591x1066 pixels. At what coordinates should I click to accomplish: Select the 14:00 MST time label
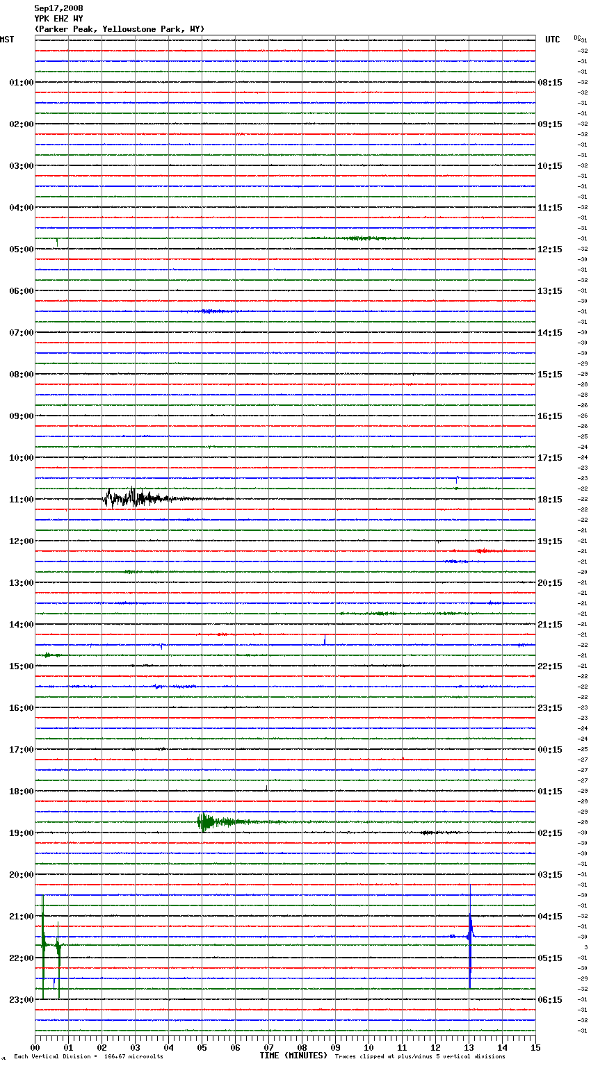click(x=22, y=625)
